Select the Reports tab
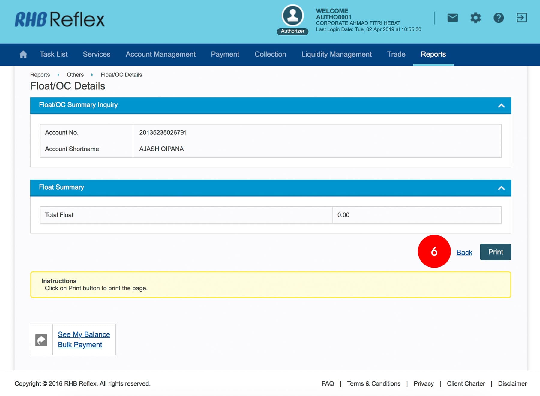540x396 pixels. click(x=433, y=54)
